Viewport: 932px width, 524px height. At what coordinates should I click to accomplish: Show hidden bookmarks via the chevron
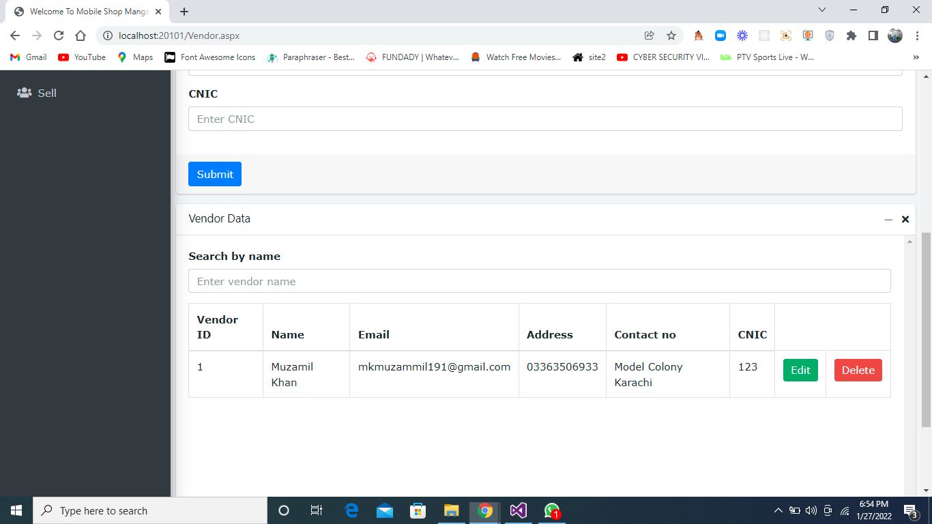pos(916,57)
